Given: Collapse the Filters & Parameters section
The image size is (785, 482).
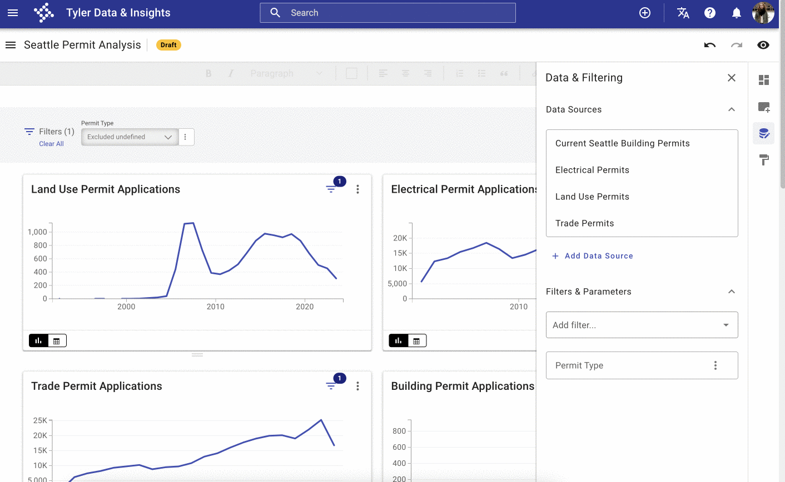Looking at the screenshot, I should click(x=732, y=292).
